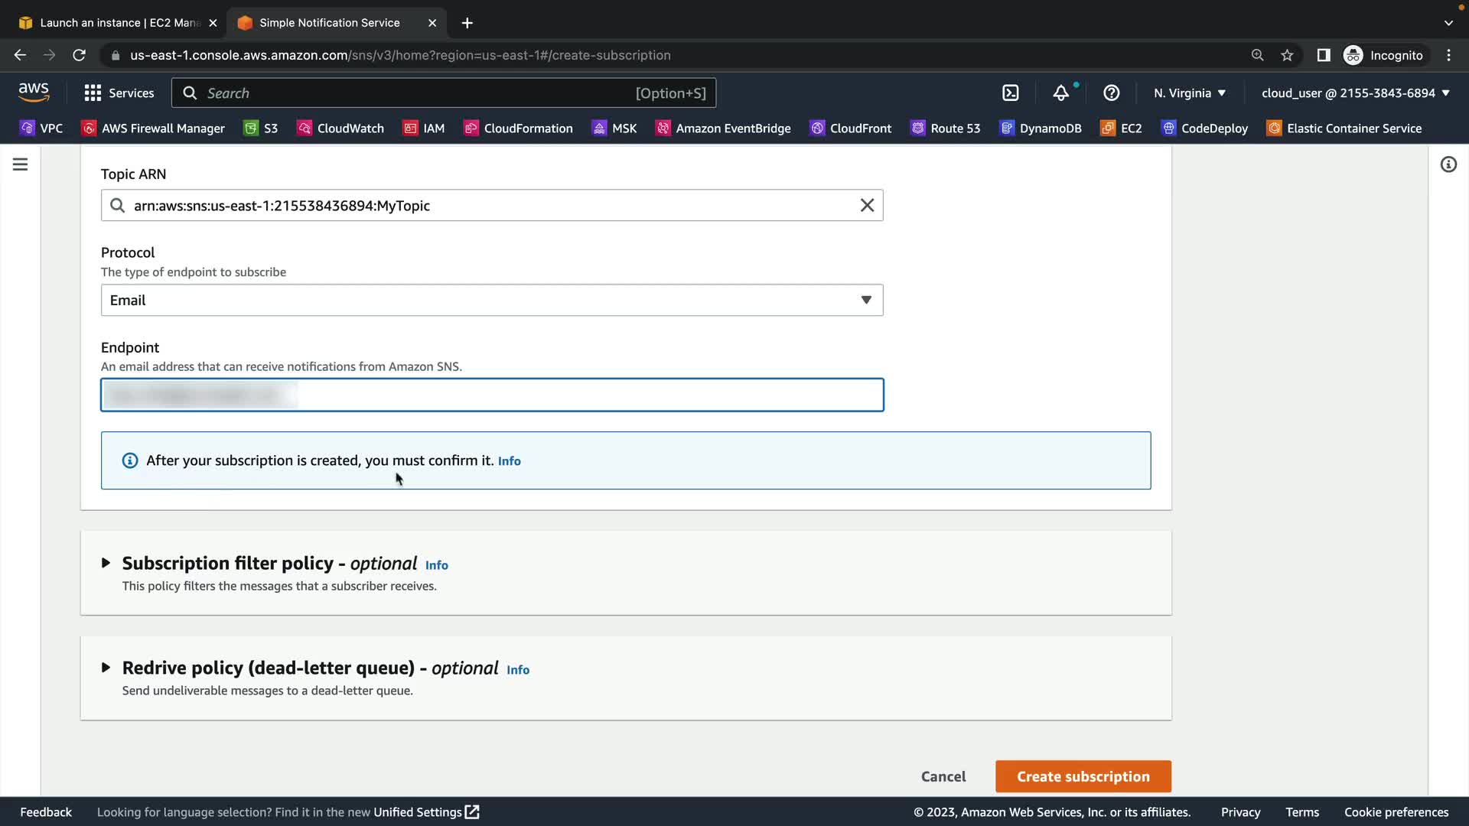Open the Protocol Email dropdown
Viewport: 1469px width, 826px height.
coord(491,300)
